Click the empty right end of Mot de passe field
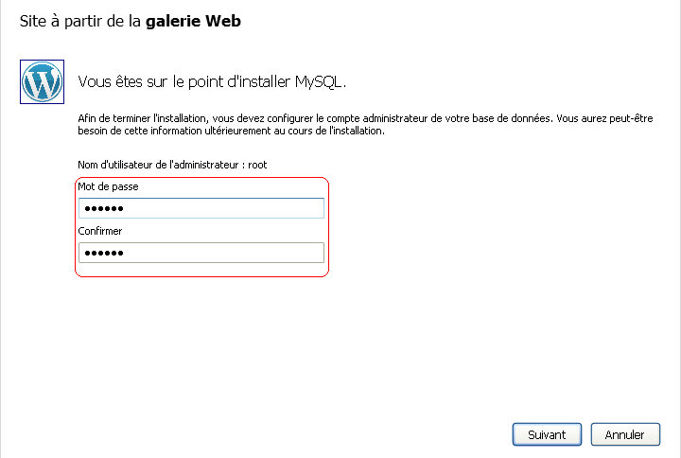 (x=303, y=208)
